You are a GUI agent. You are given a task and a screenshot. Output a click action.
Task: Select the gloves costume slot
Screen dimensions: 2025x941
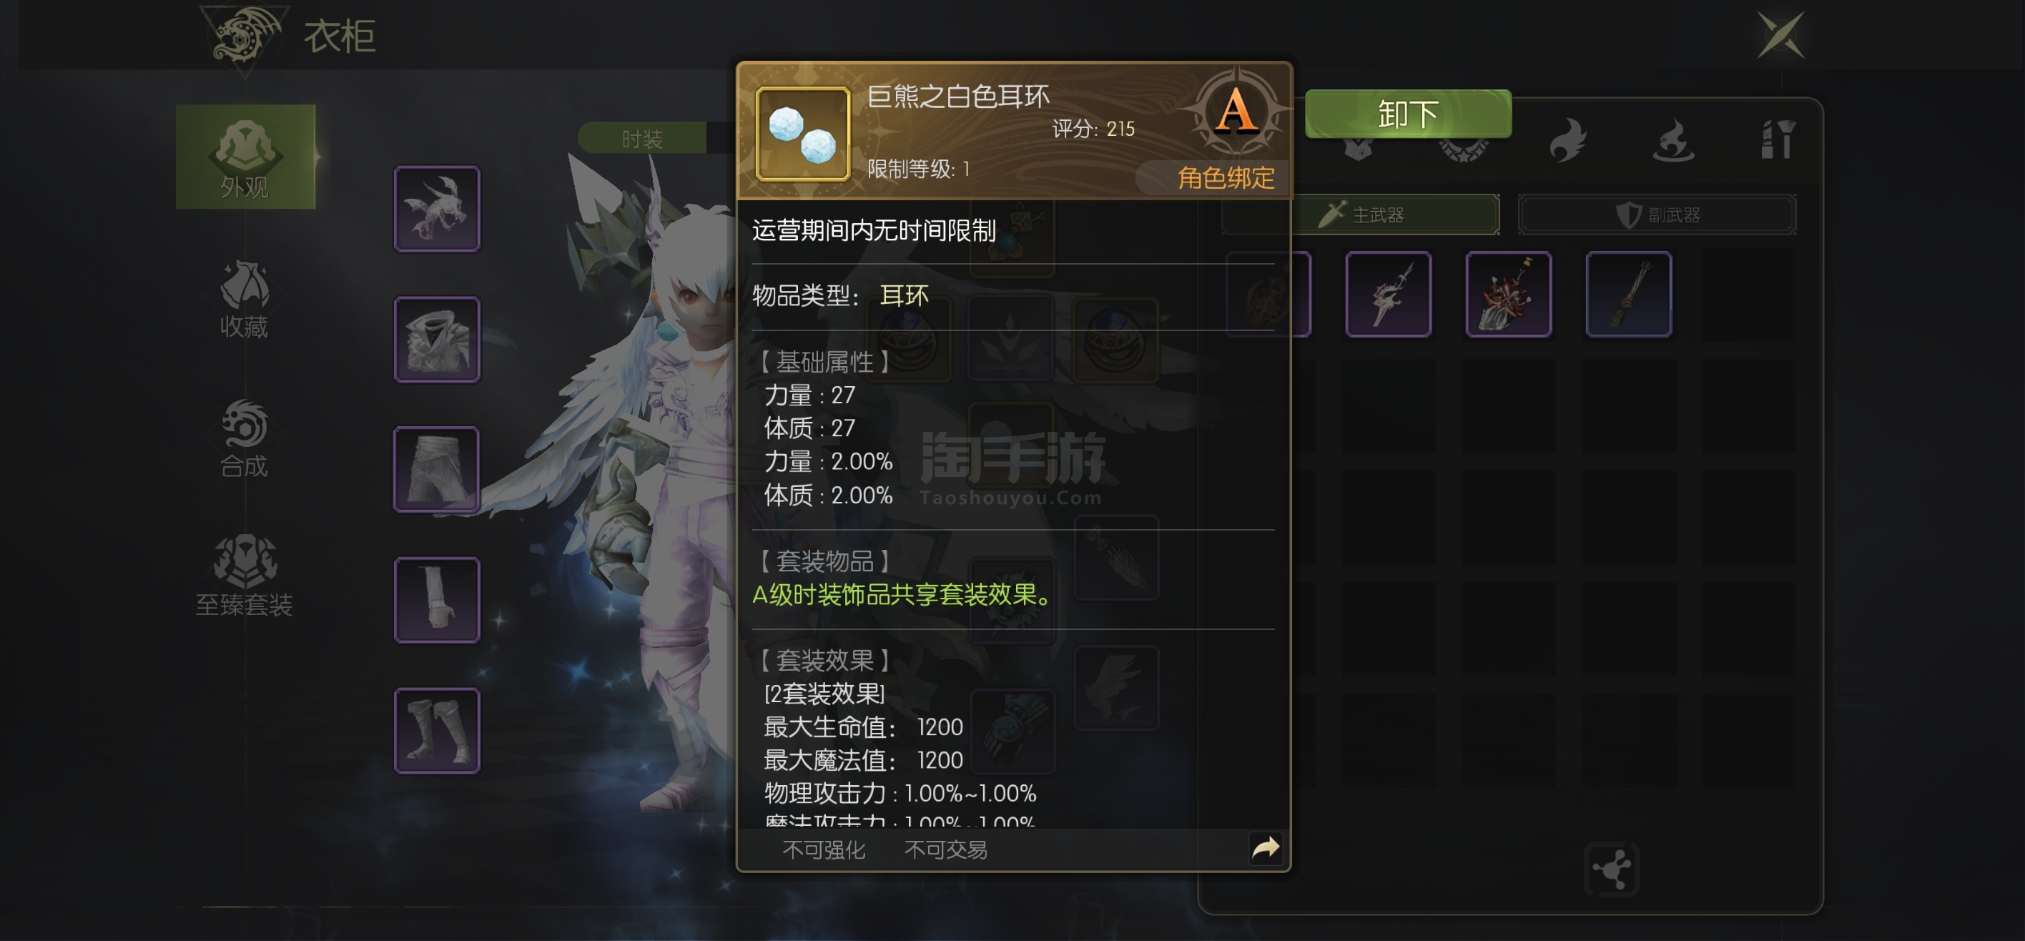click(x=437, y=600)
